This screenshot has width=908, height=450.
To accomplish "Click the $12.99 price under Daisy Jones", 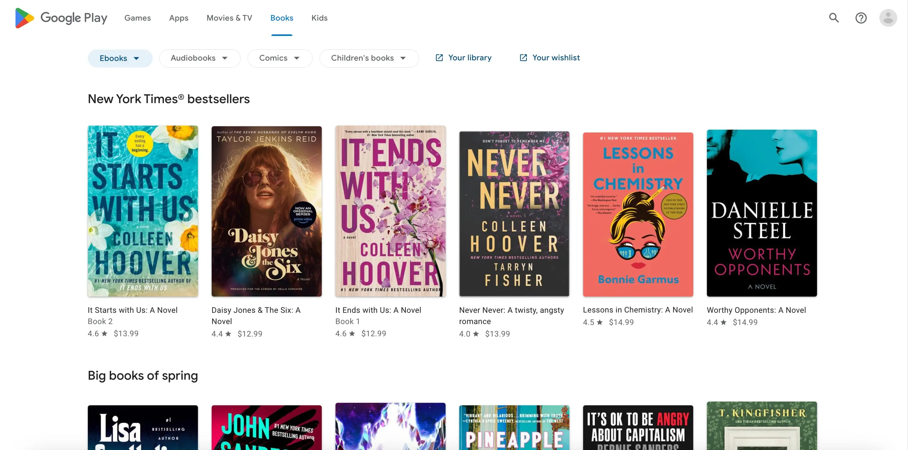I will (x=250, y=334).
